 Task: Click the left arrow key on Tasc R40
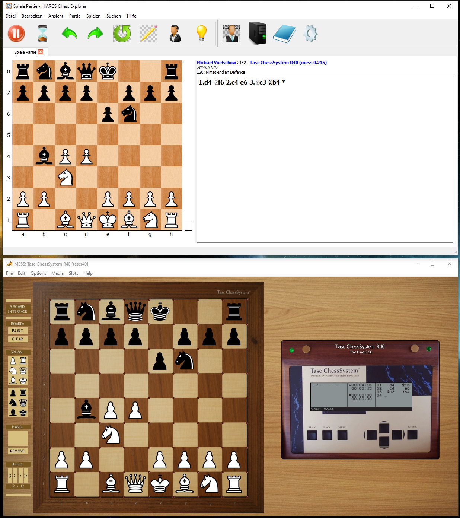371,435
